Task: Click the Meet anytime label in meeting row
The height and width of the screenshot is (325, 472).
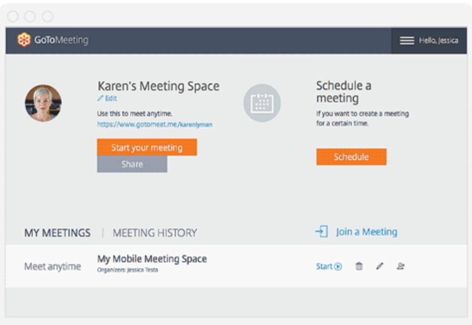Action: click(52, 267)
